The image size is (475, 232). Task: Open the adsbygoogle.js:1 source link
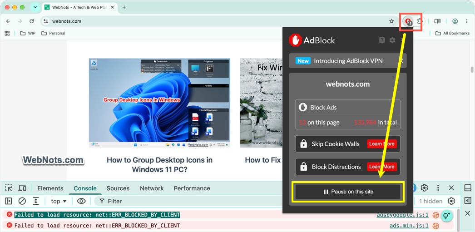[402, 215]
